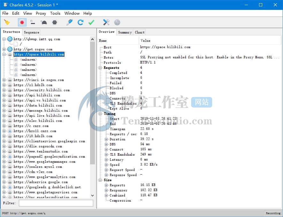Open the File menu
The height and width of the screenshot is (217, 283).
pyautogui.click(x=5, y=13)
